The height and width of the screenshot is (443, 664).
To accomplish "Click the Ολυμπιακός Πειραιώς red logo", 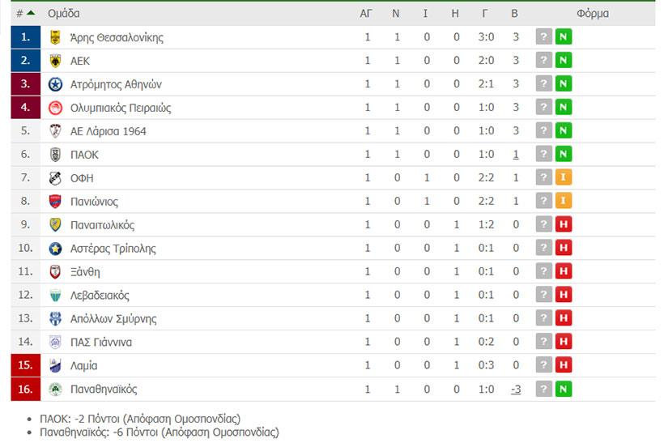I will coord(55,108).
